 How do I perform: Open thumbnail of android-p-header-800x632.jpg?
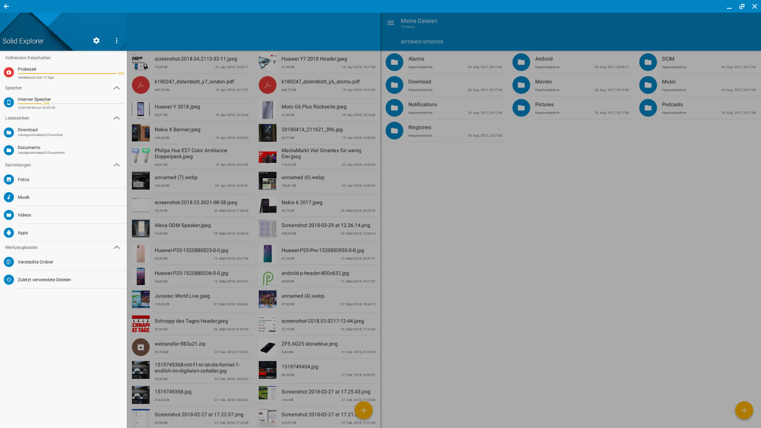268,277
